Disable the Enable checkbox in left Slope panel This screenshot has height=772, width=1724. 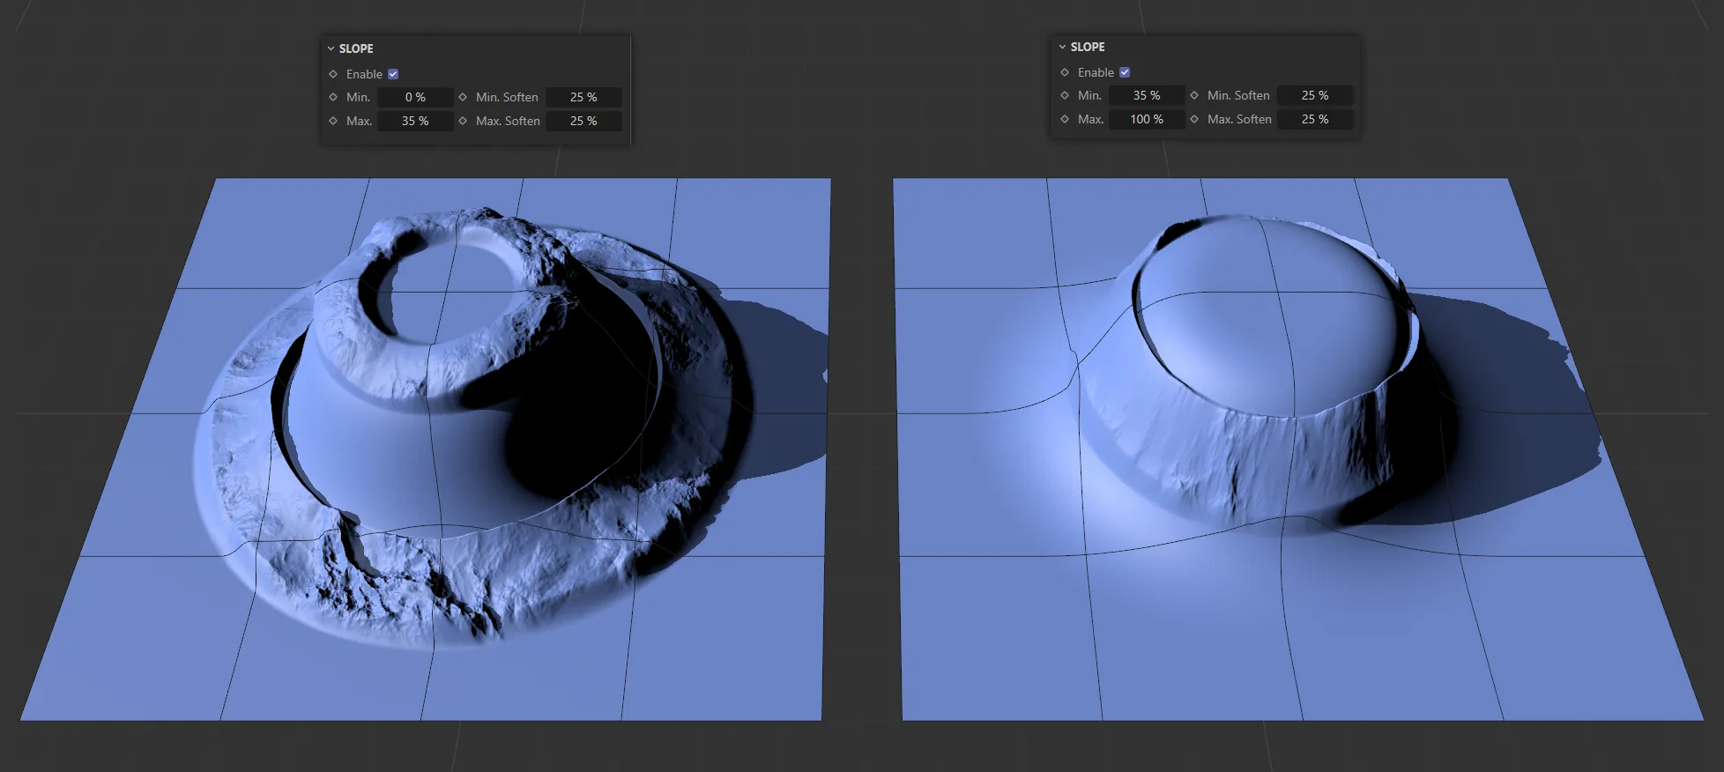click(393, 74)
